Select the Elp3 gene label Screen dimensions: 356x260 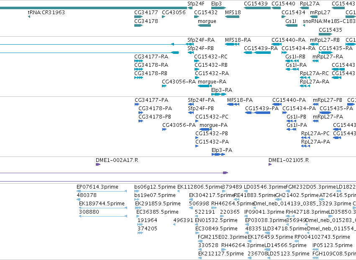click(x=216, y=4)
